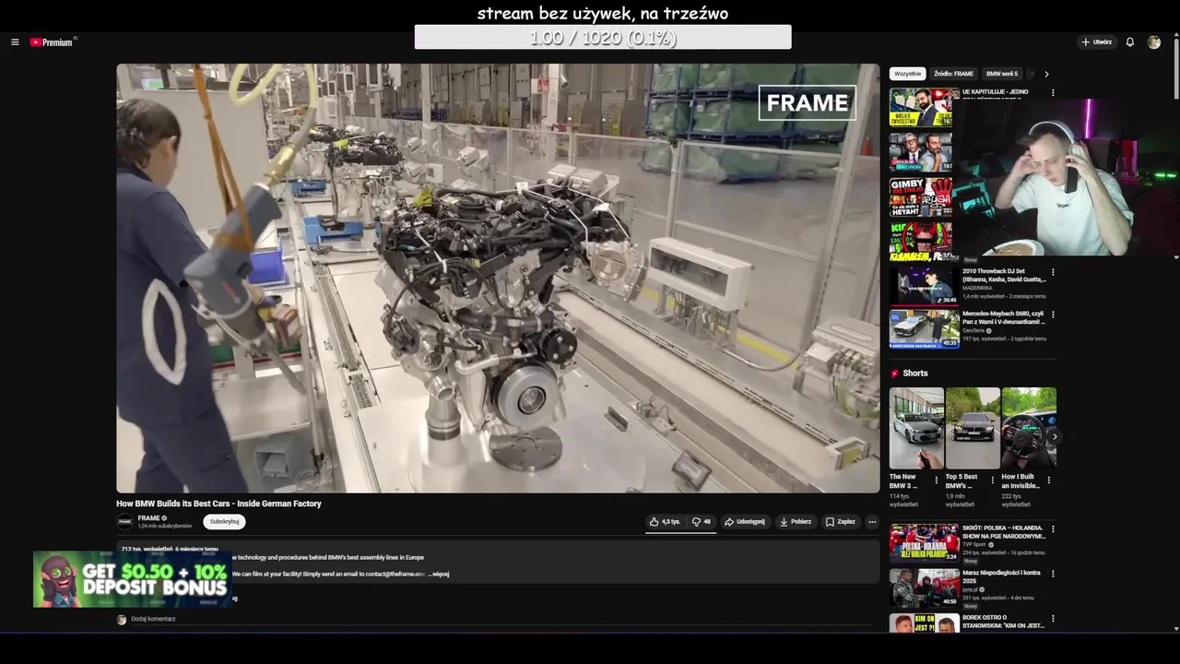
Task: Click video title How BMW Builds its Best Cars
Action: click(218, 504)
